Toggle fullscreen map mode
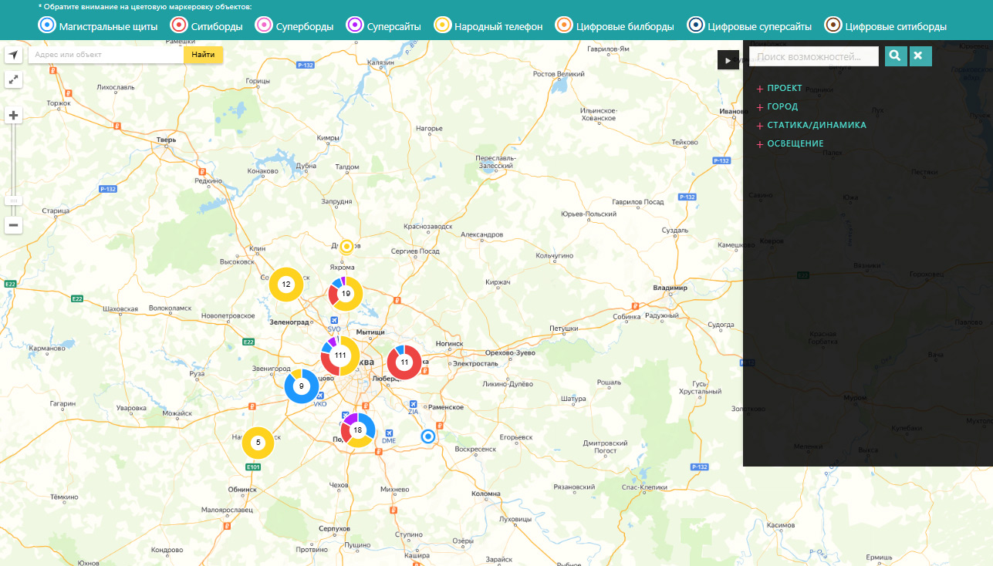The height and width of the screenshot is (566, 993). 14,79
